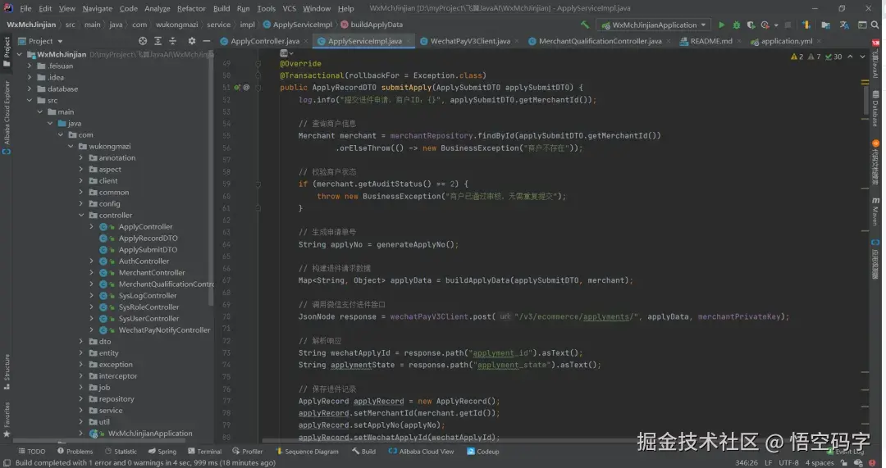The image size is (886, 468).
Task: Open the Refactor menu
Action: point(191,8)
